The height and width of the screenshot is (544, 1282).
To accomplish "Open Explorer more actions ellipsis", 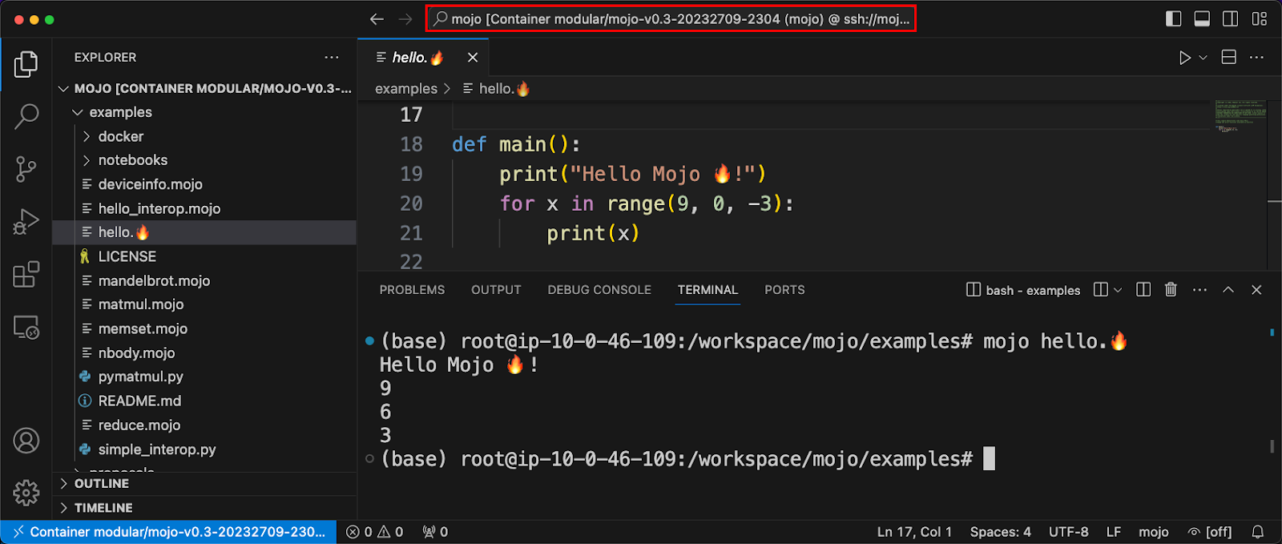I will click(x=332, y=58).
